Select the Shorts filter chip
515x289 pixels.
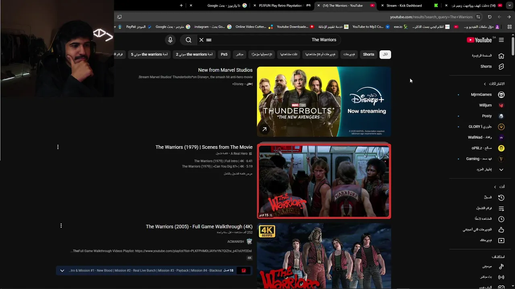pos(369,54)
